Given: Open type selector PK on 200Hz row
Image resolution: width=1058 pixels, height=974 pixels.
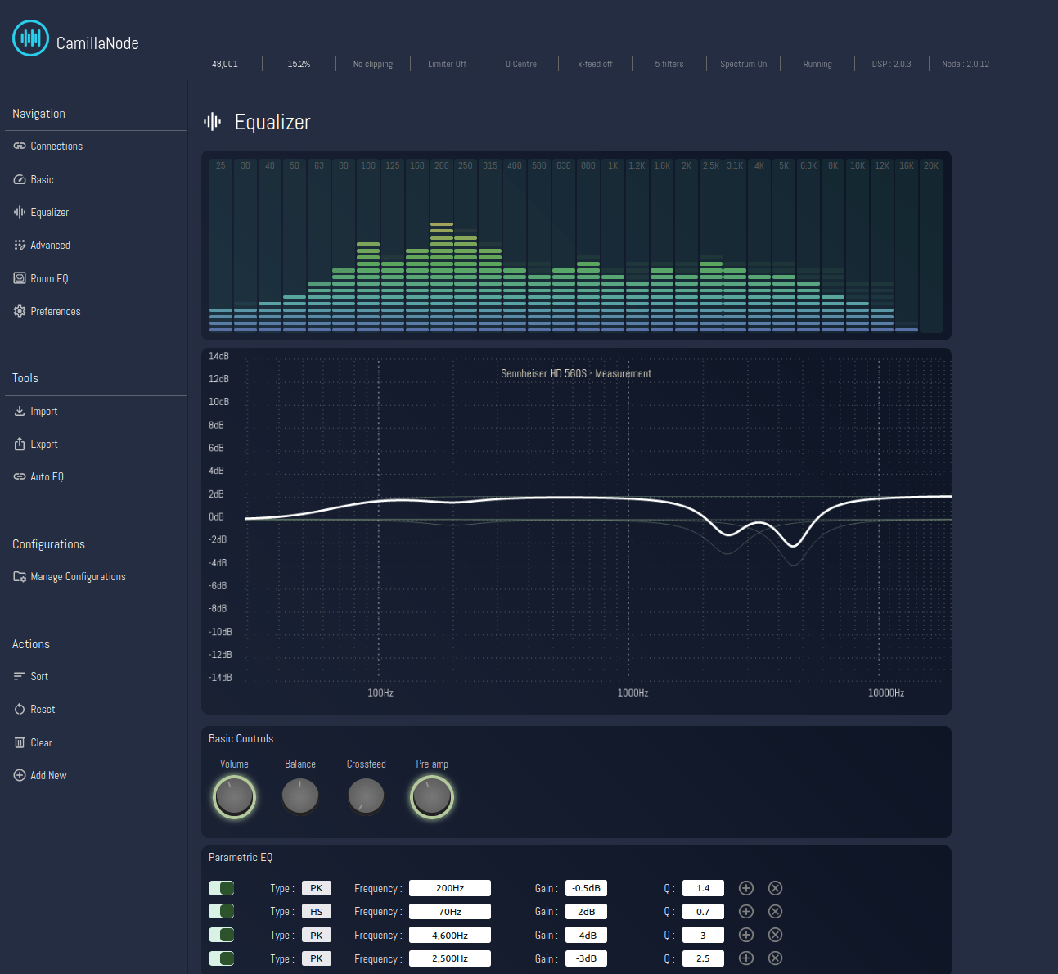Looking at the screenshot, I should 317,888.
